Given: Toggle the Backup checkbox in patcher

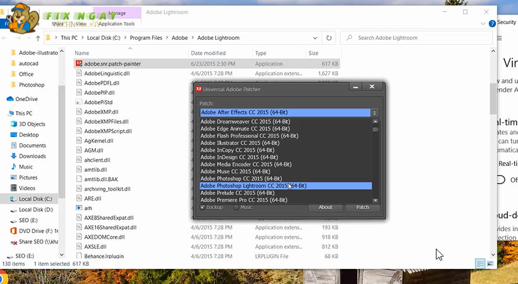Looking at the screenshot, I should (203, 207).
